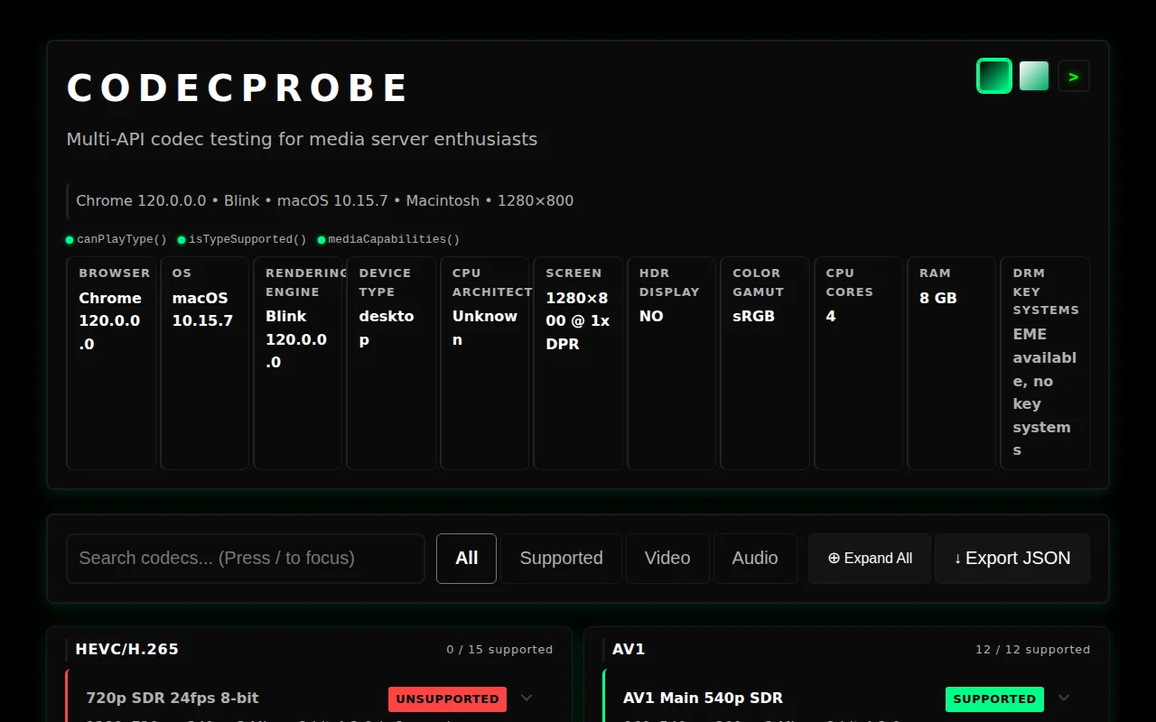
Task: Select the dark green theme swatch
Action: pos(993,76)
